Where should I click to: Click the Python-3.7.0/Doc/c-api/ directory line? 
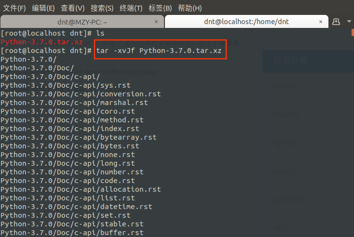(50, 77)
